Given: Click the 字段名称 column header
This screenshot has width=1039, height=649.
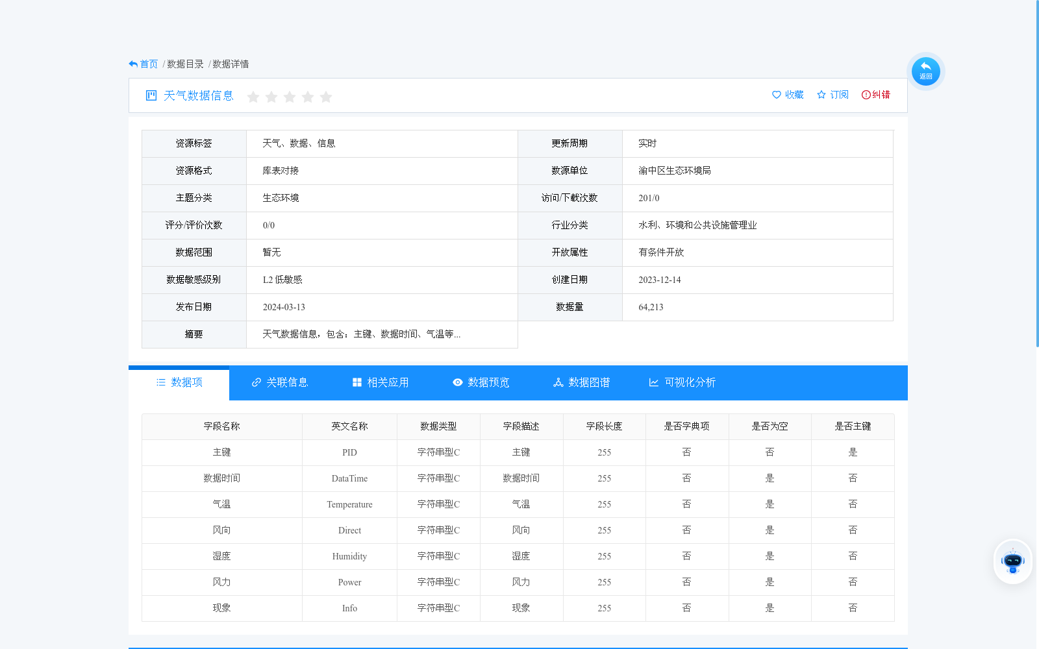Looking at the screenshot, I should click(x=222, y=426).
